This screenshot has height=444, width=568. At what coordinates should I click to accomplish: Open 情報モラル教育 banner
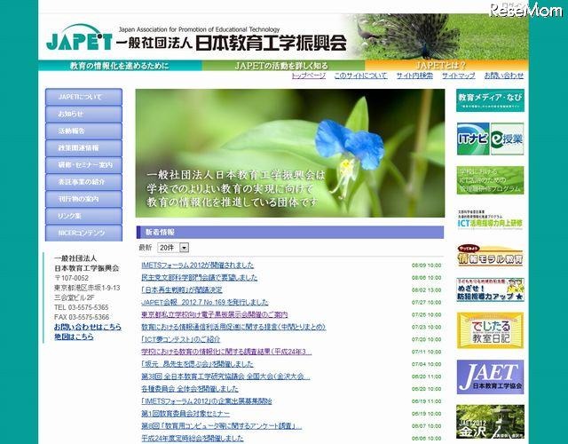click(490, 256)
